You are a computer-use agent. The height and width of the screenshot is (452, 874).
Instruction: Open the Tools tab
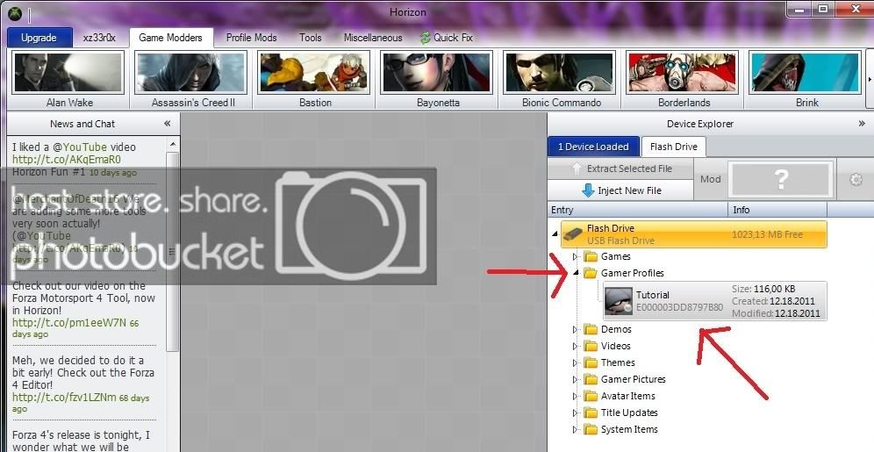pyautogui.click(x=311, y=38)
